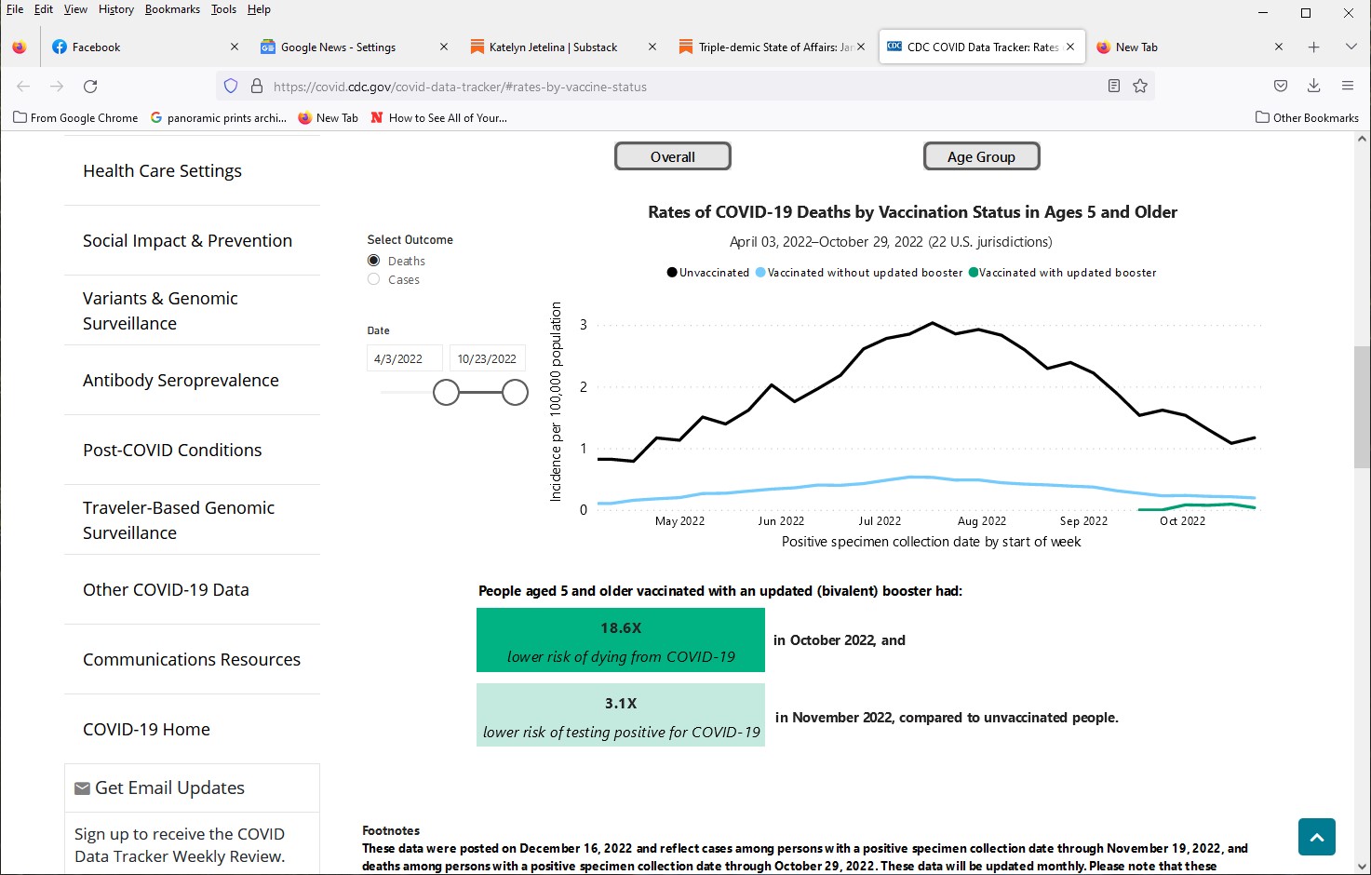
Task: Open From Google Chrome bookmarks folder
Action: coord(75,118)
